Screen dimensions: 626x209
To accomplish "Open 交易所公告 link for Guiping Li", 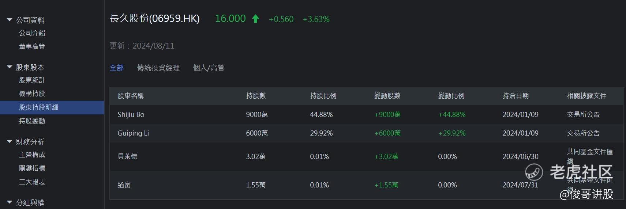I will click(x=583, y=133).
